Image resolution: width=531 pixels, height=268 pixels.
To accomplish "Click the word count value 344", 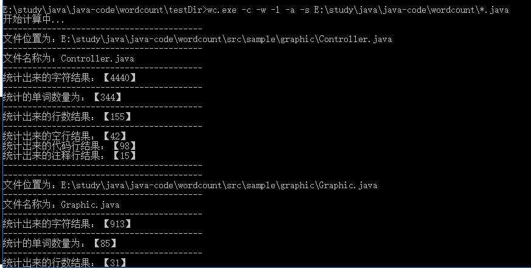I will coord(107,97).
